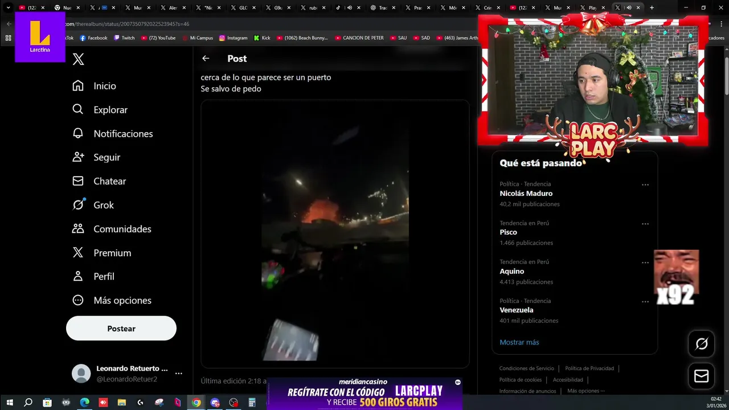Open a new browser tab
Screen dimensions: 729x410
click(x=652, y=8)
